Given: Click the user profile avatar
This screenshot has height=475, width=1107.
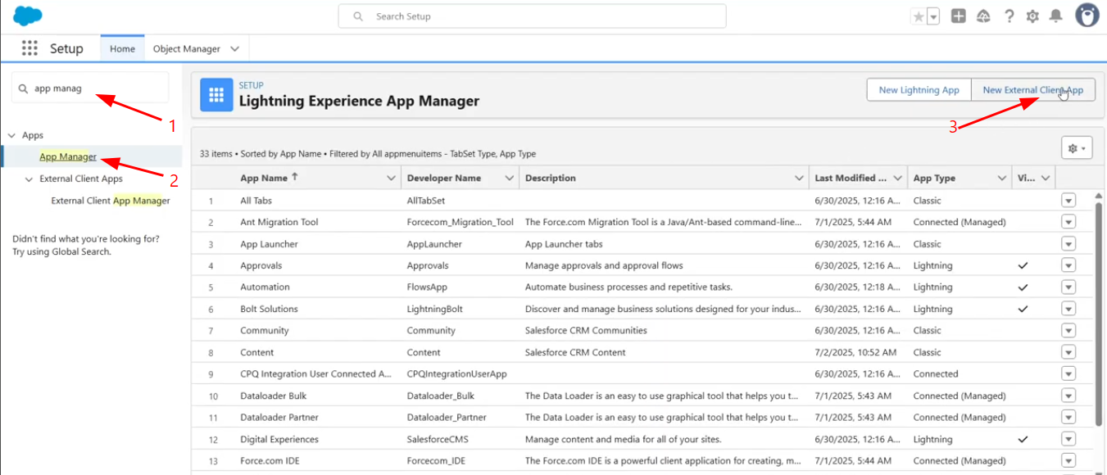Looking at the screenshot, I should (1087, 16).
